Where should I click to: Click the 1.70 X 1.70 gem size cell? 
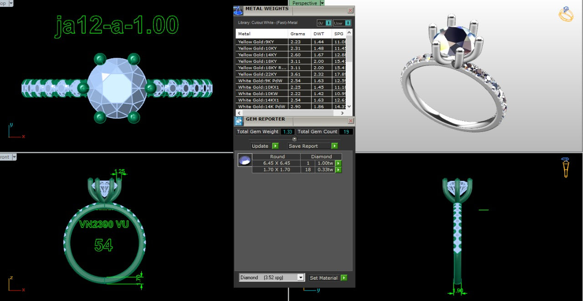click(276, 170)
